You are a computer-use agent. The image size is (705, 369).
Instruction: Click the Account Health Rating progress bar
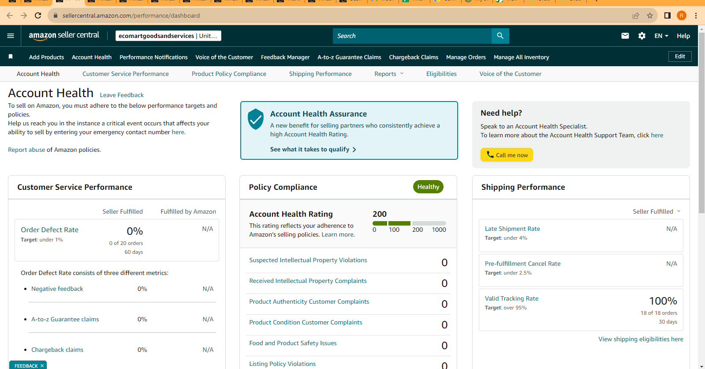(x=409, y=223)
